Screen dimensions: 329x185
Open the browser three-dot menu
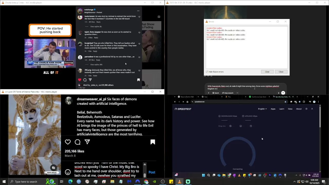click(318, 102)
